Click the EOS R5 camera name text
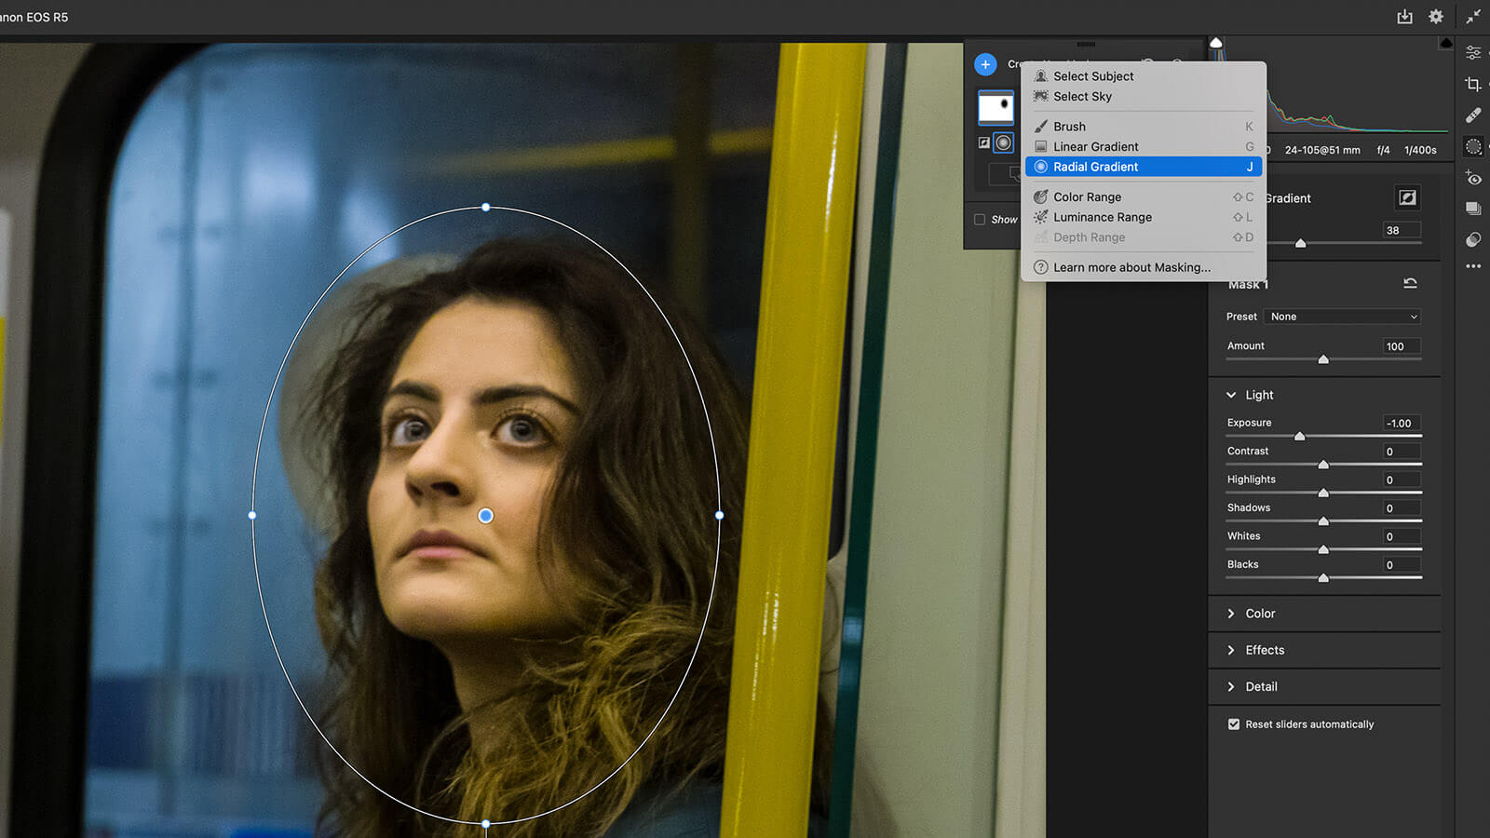This screenshot has height=838, width=1490. (x=34, y=17)
